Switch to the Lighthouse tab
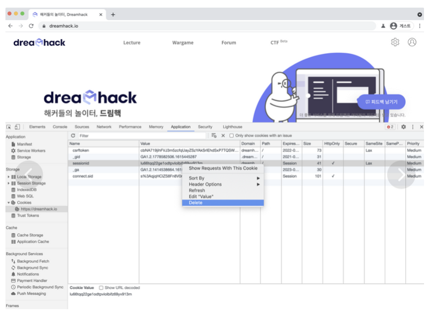The height and width of the screenshot is (319, 436). coord(233,127)
